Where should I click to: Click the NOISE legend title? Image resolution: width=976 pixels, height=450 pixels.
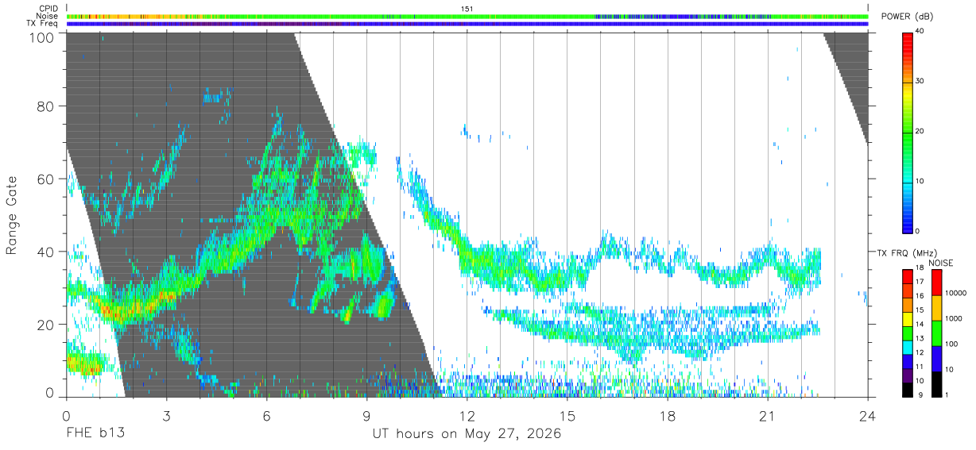click(x=941, y=263)
